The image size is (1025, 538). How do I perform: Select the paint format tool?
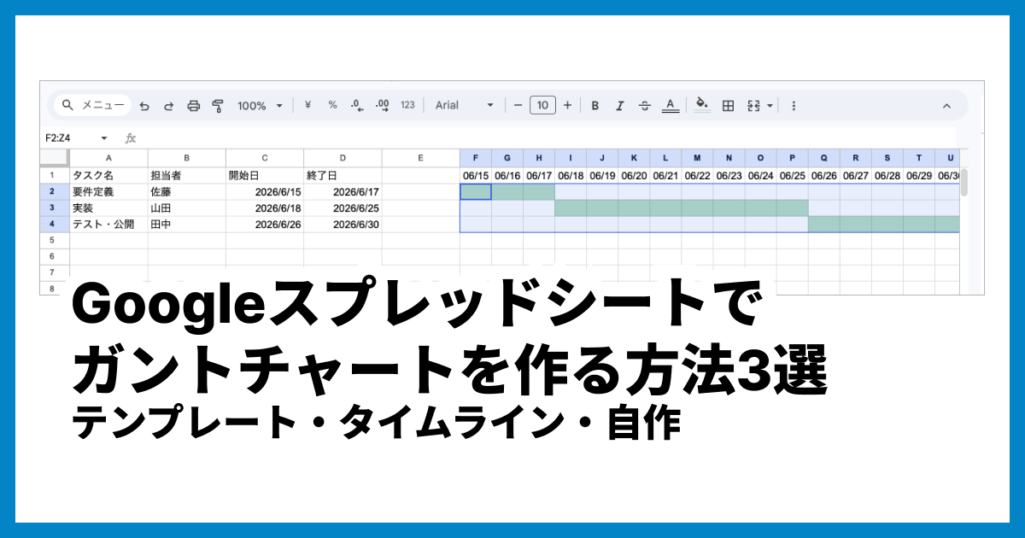217,106
